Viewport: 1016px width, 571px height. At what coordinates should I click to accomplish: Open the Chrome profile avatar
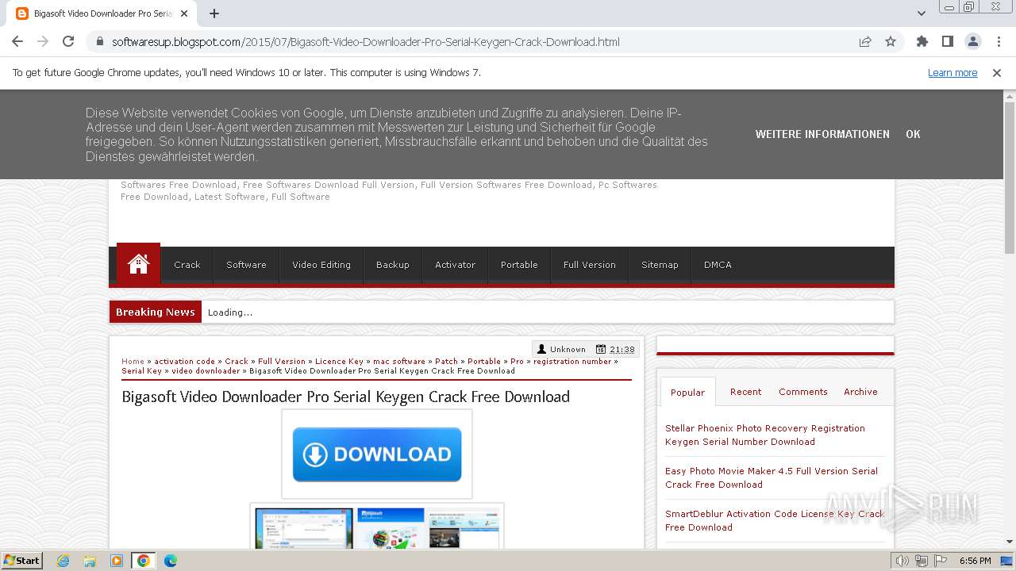[972, 42]
